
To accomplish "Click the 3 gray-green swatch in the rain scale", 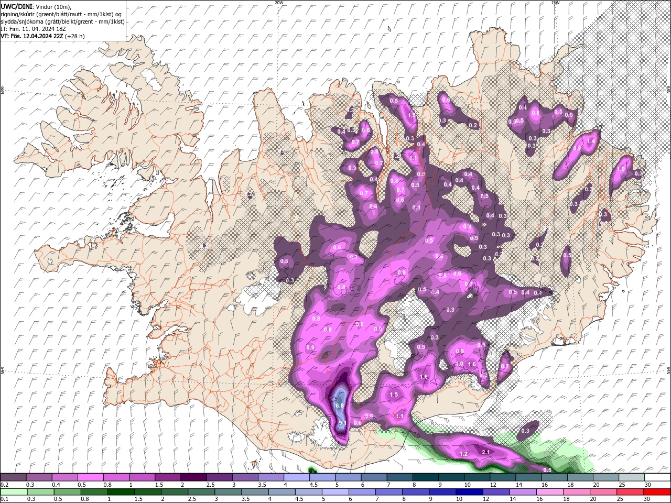I will pyautogui.click(x=228, y=492).
